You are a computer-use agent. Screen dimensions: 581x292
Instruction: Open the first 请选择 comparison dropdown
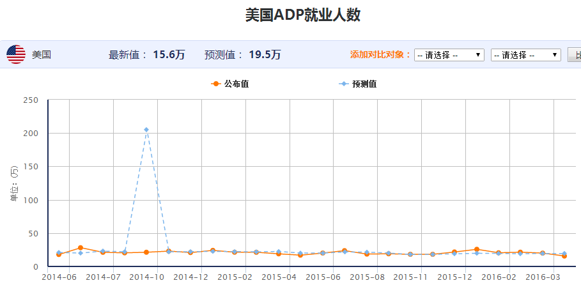(x=449, y=55)
